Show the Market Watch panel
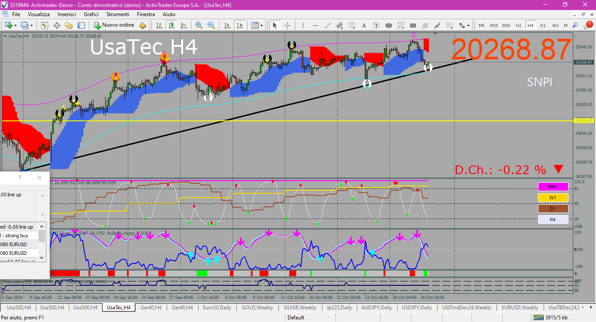This screenshot has width=596, height=322. [45, 25]
